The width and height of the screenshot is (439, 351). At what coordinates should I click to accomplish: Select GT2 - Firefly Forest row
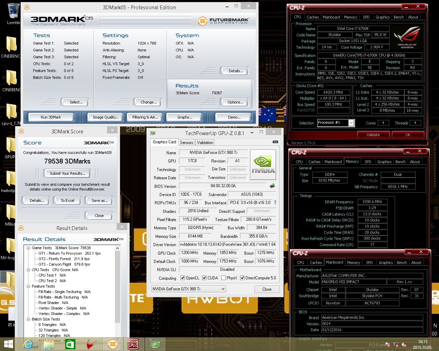tap(64, 259)
